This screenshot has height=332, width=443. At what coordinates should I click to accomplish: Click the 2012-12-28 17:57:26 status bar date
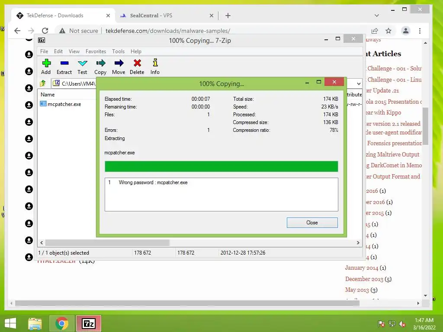tap(243, 252)
